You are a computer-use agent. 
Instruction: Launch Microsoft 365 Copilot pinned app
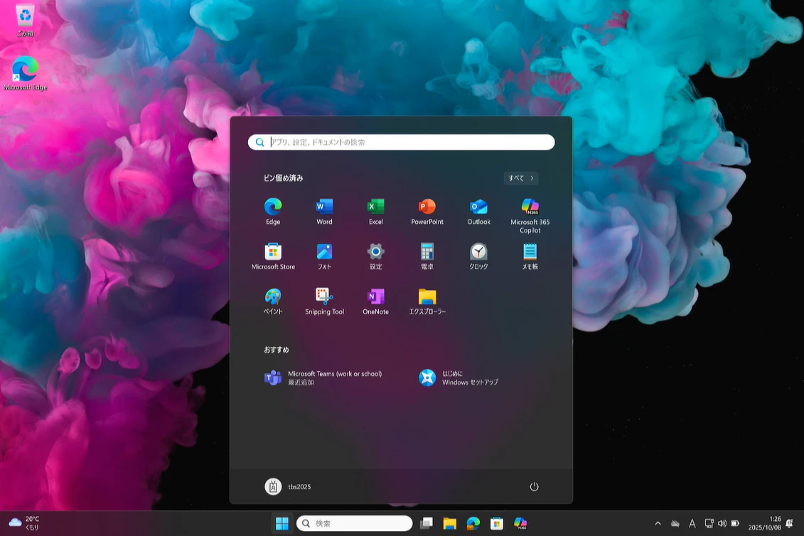pos(530,215)
